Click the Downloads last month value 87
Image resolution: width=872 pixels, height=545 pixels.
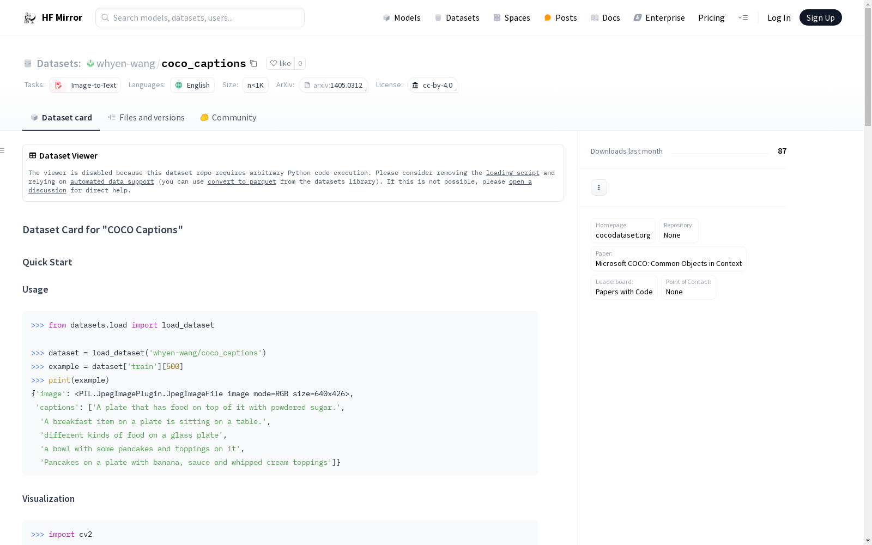(x=782, y=151)
